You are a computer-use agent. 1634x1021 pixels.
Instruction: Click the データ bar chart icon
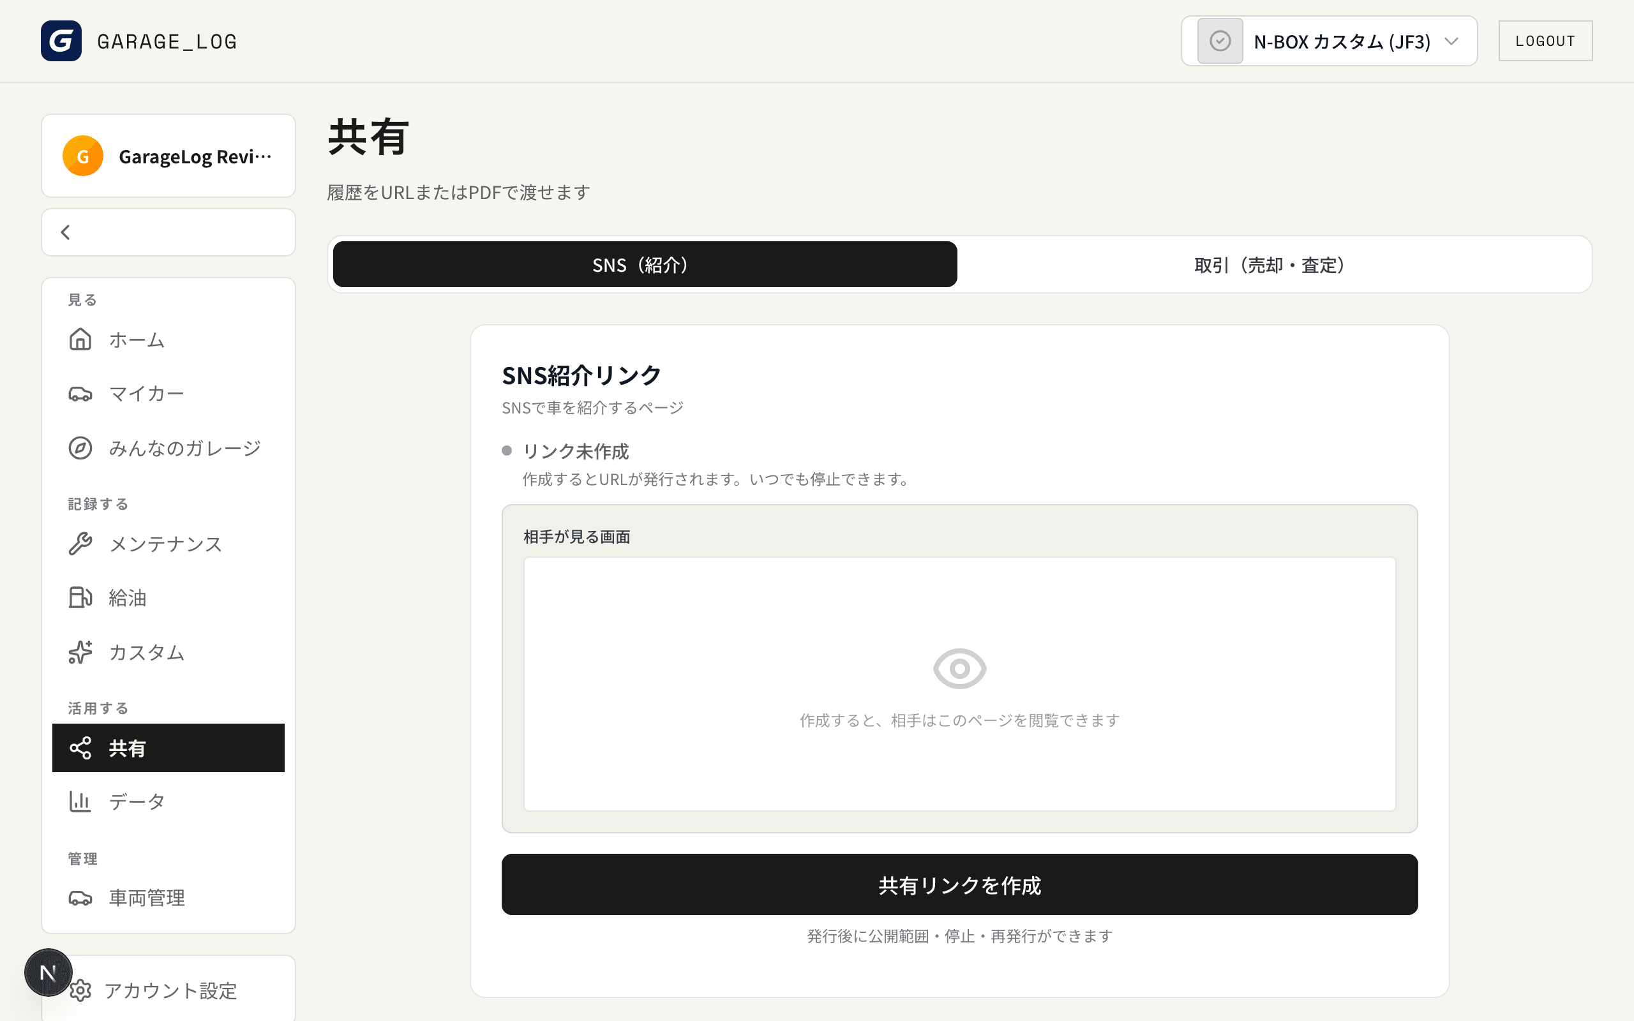click(80, 801)
